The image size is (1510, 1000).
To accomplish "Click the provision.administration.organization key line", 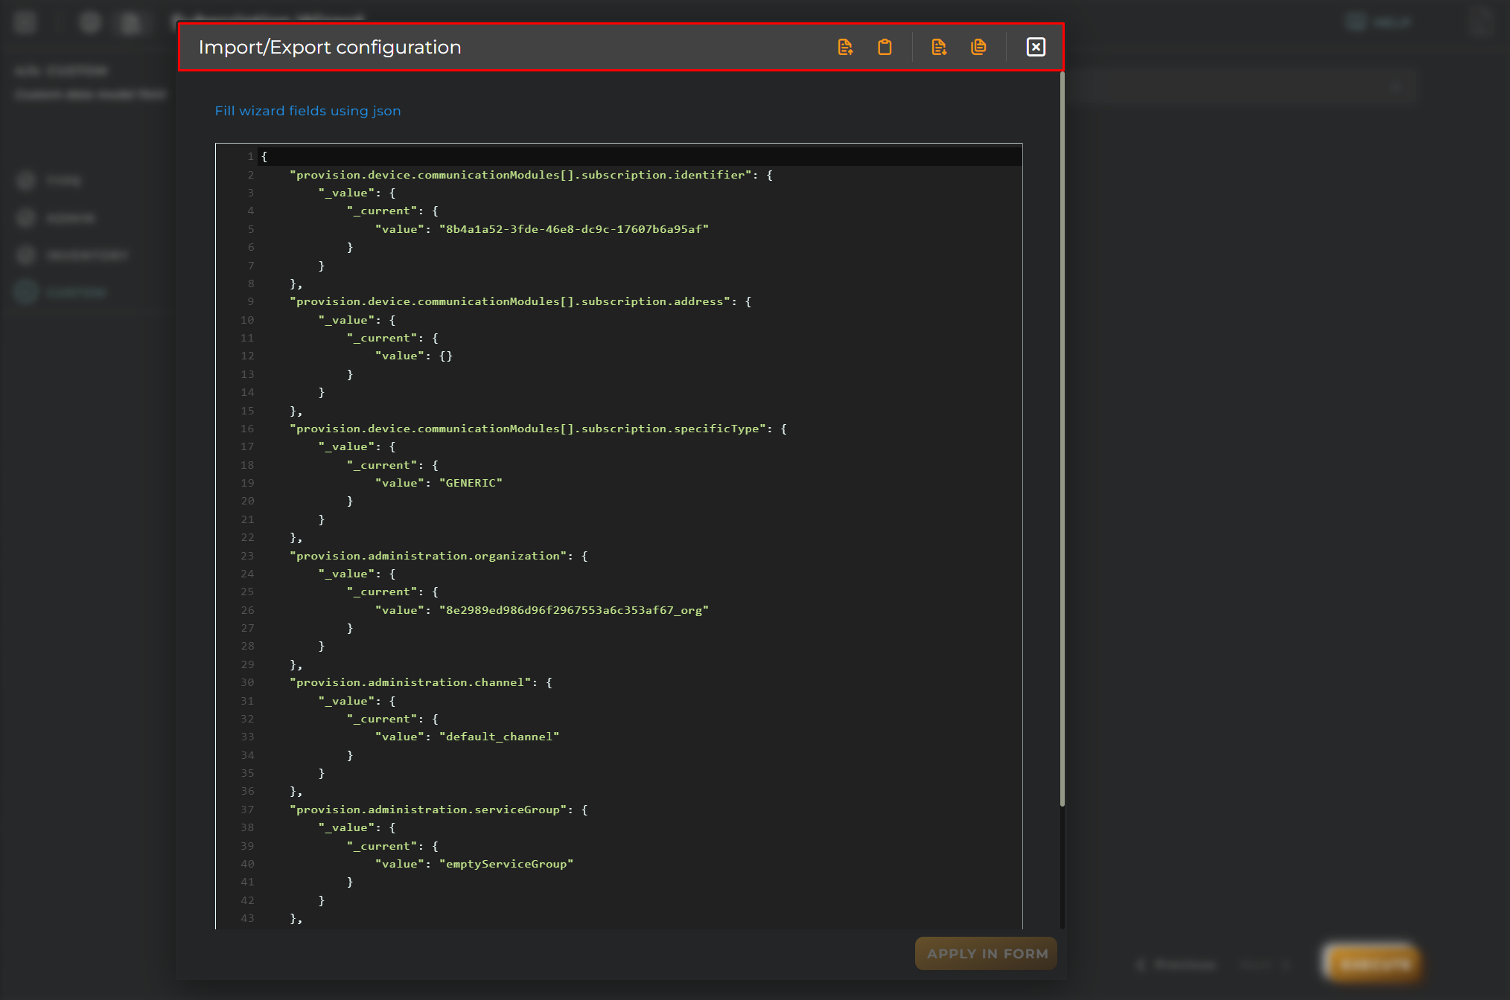I will pyautogui.click(x=439, y=556).
